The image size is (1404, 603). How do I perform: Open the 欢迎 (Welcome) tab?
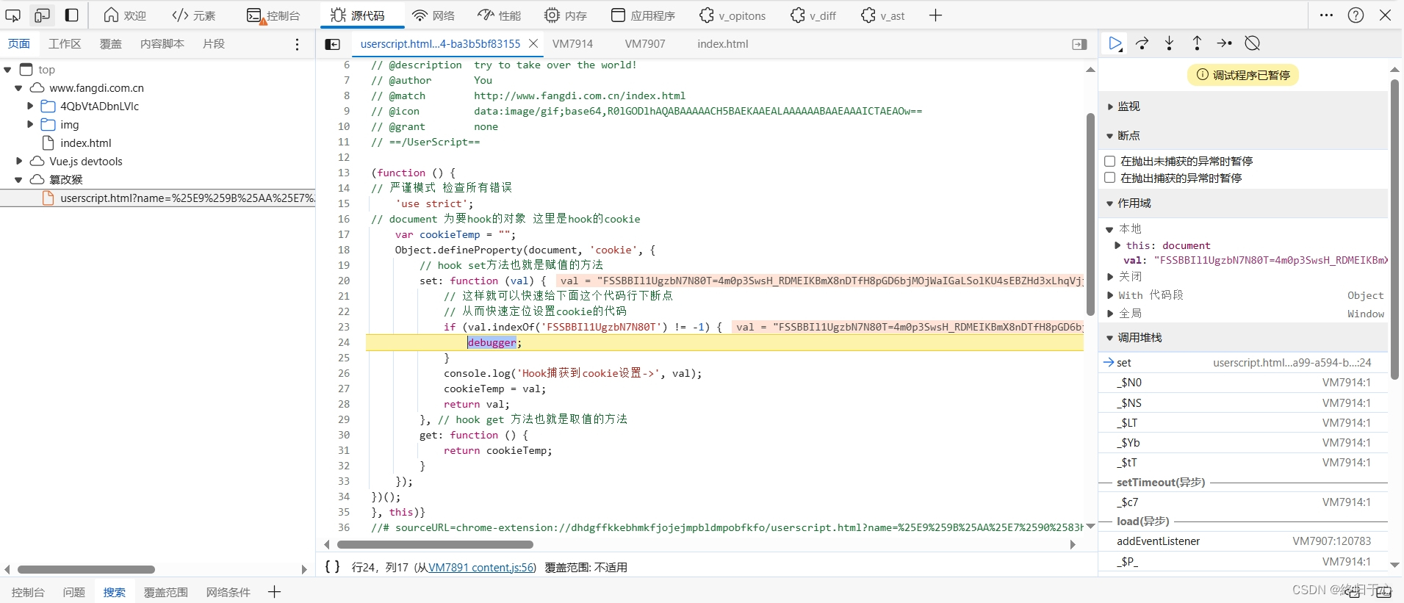click(x=125, y=15)
